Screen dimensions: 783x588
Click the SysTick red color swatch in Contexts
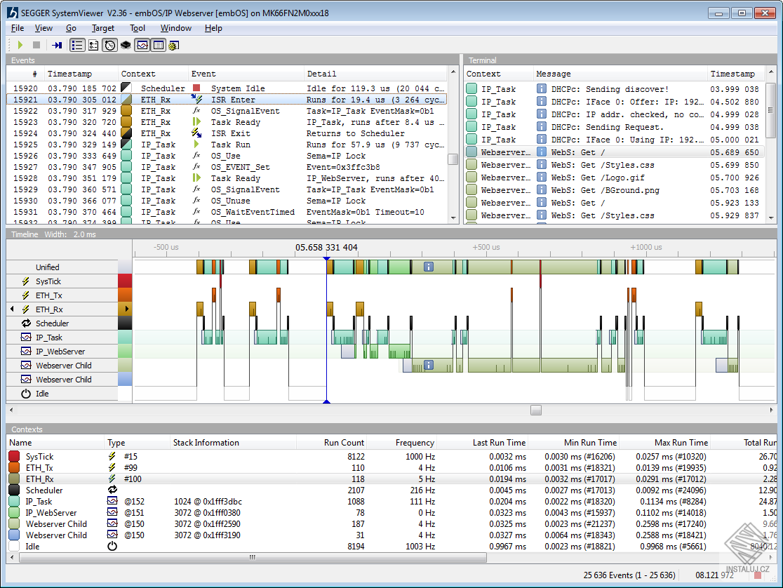pos(14,457)
